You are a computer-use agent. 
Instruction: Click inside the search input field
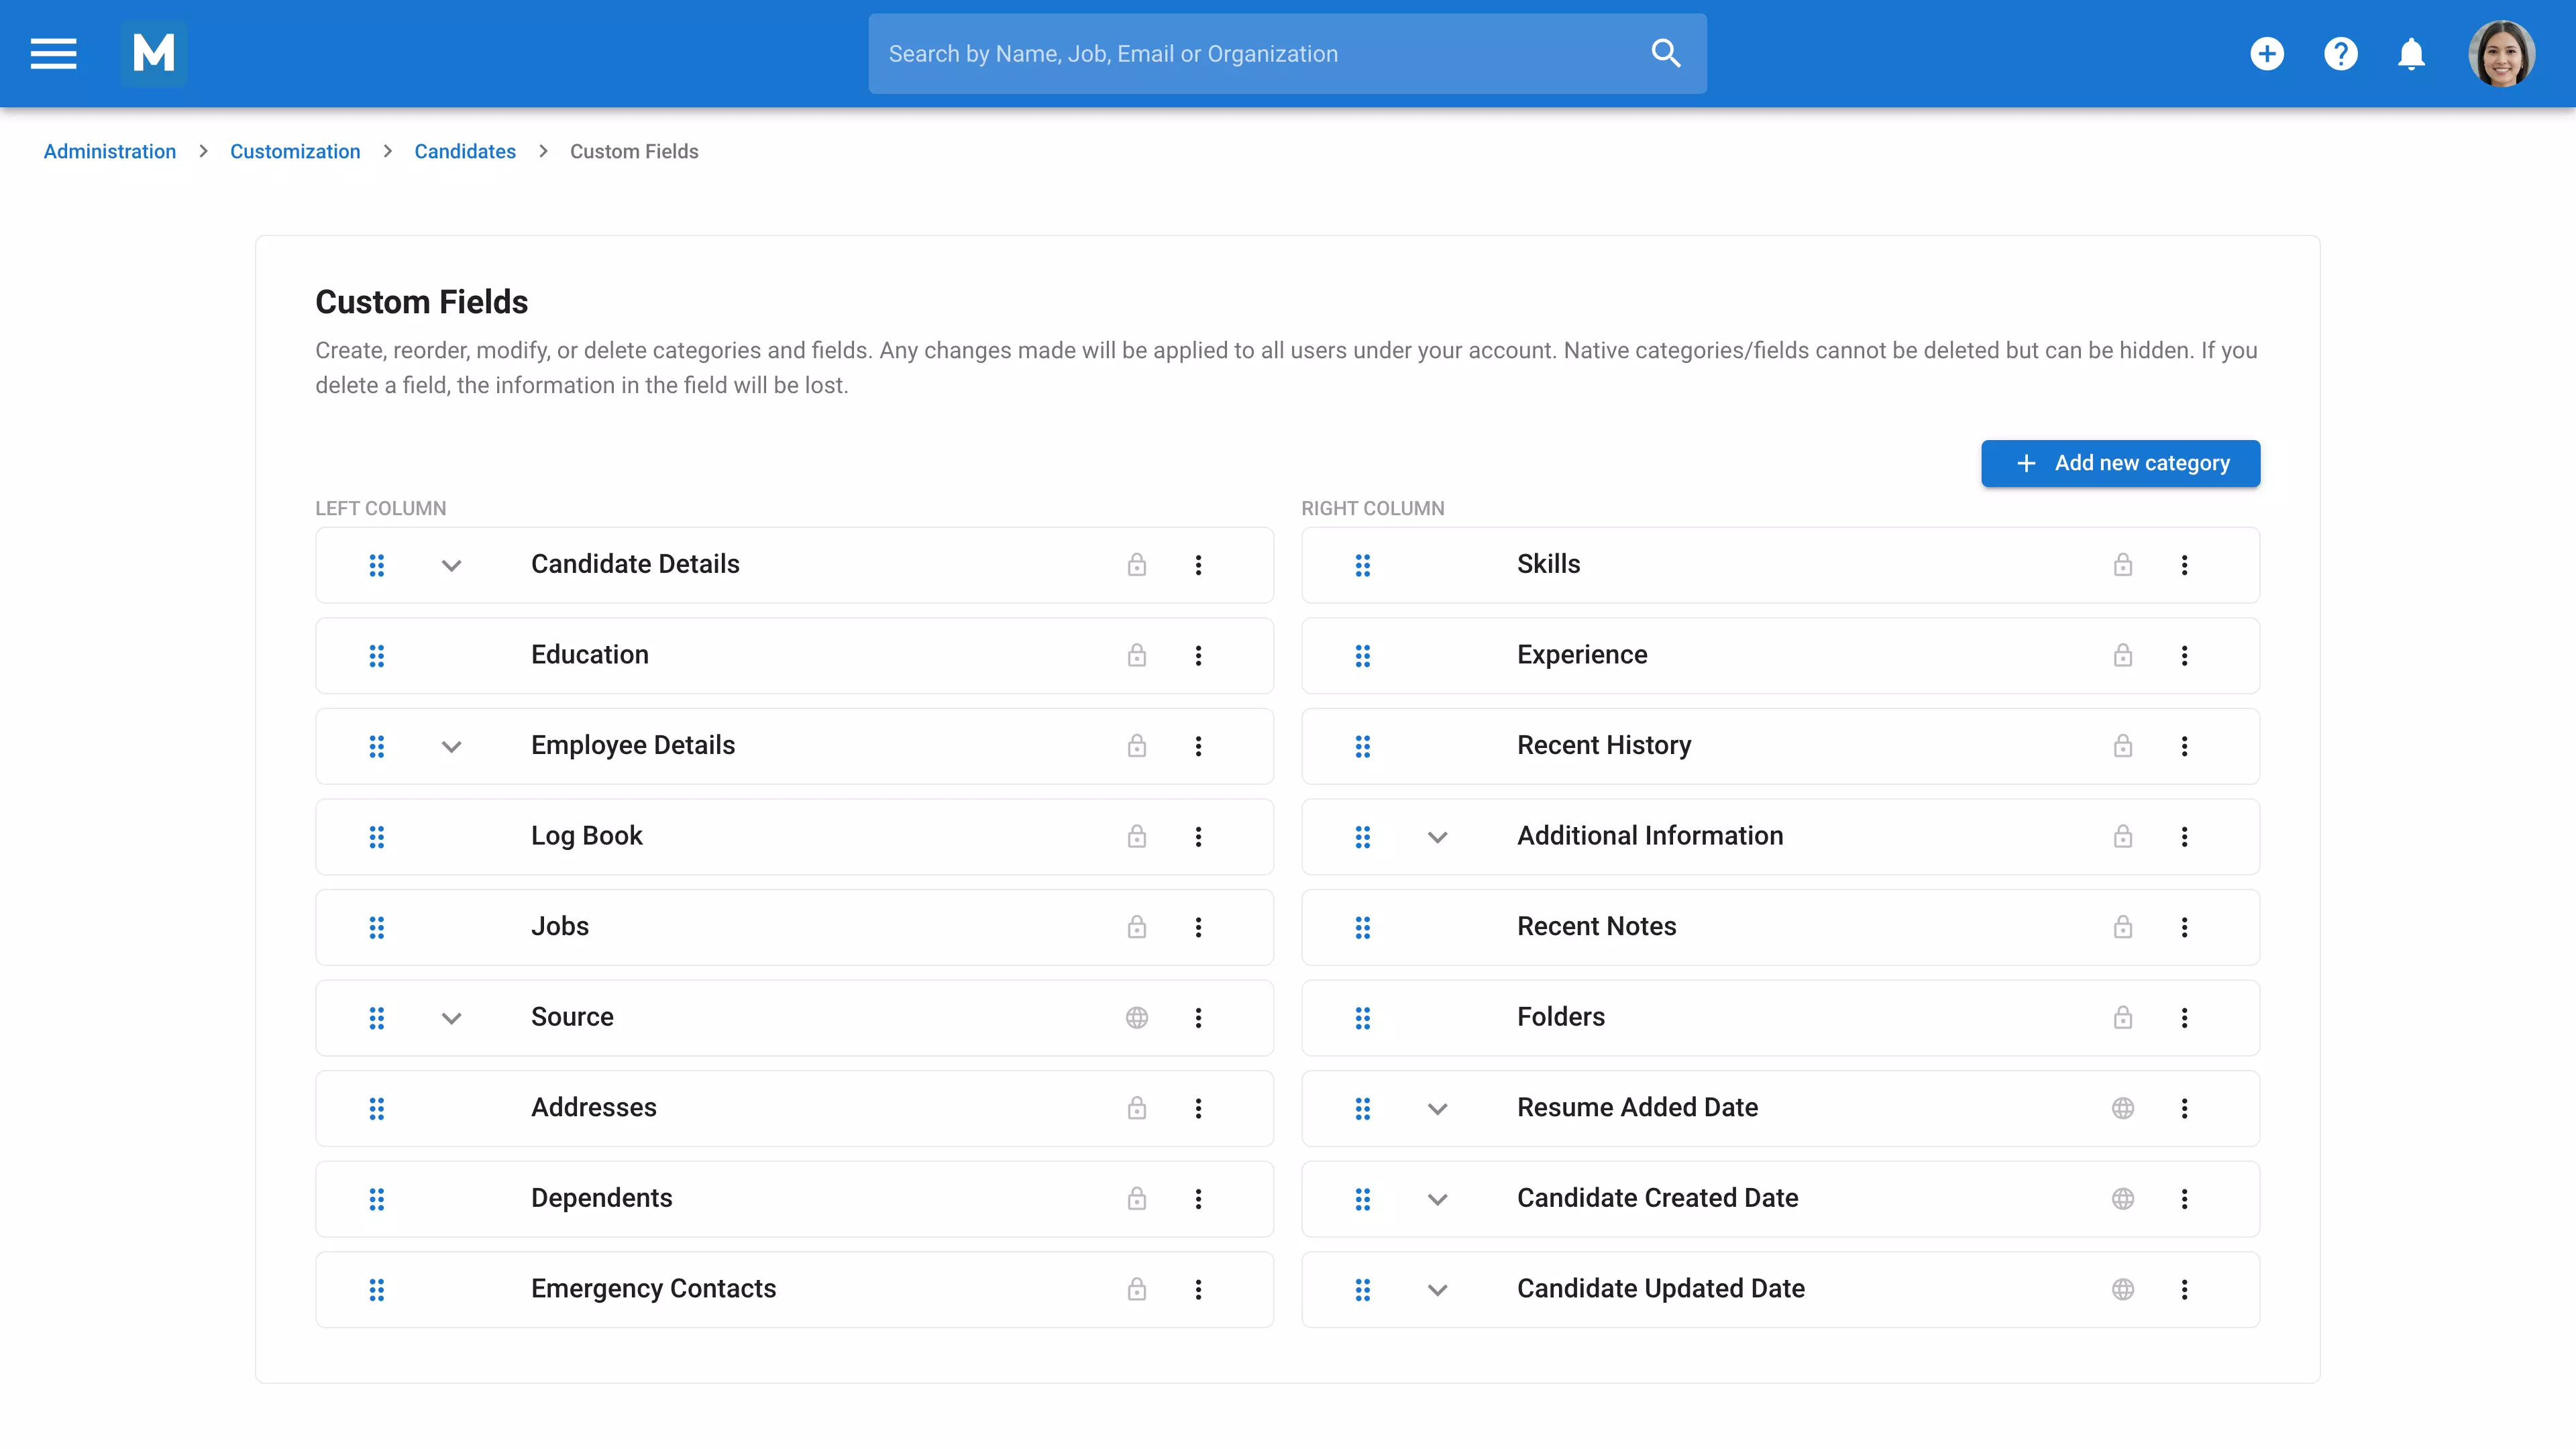(1250, 53)
